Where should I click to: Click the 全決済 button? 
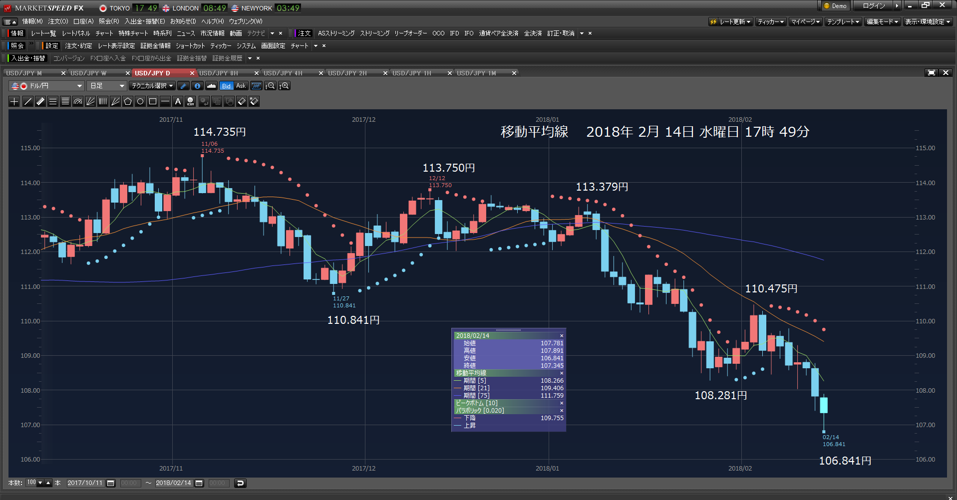point(533,33)
